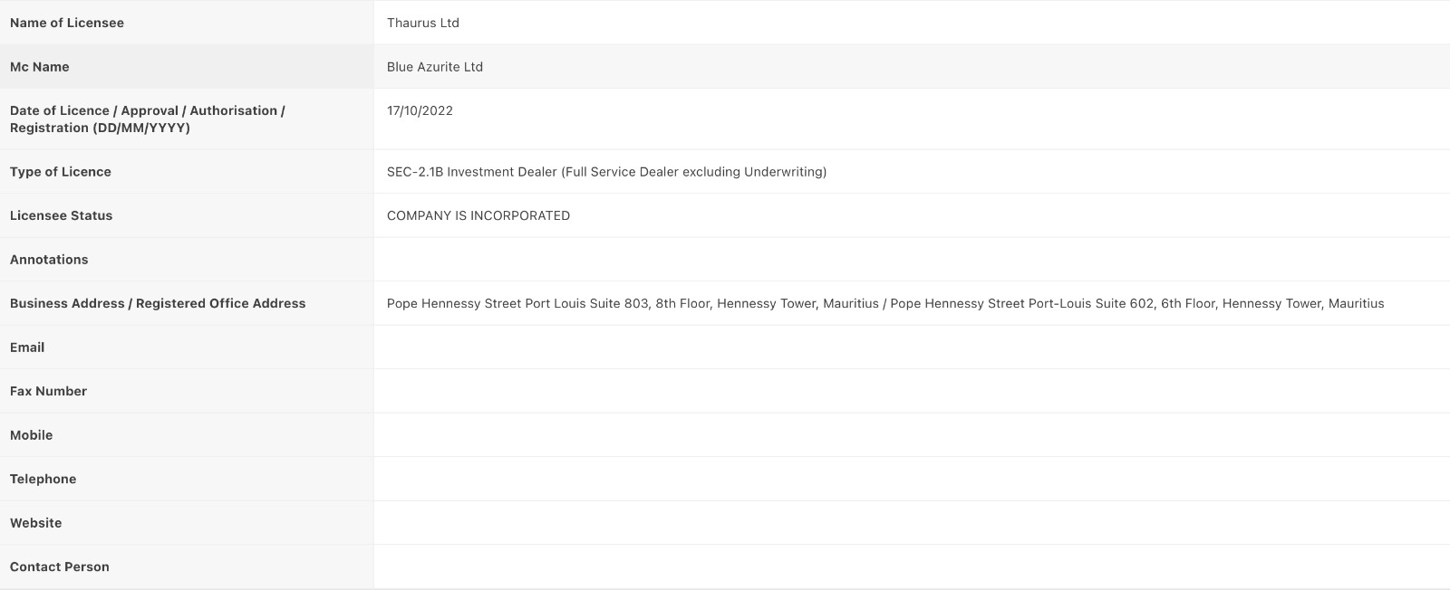Click the Mobile label
The height and width of the screenshot is (590, 1450).
pyautogui.click(x=32, y=435)
